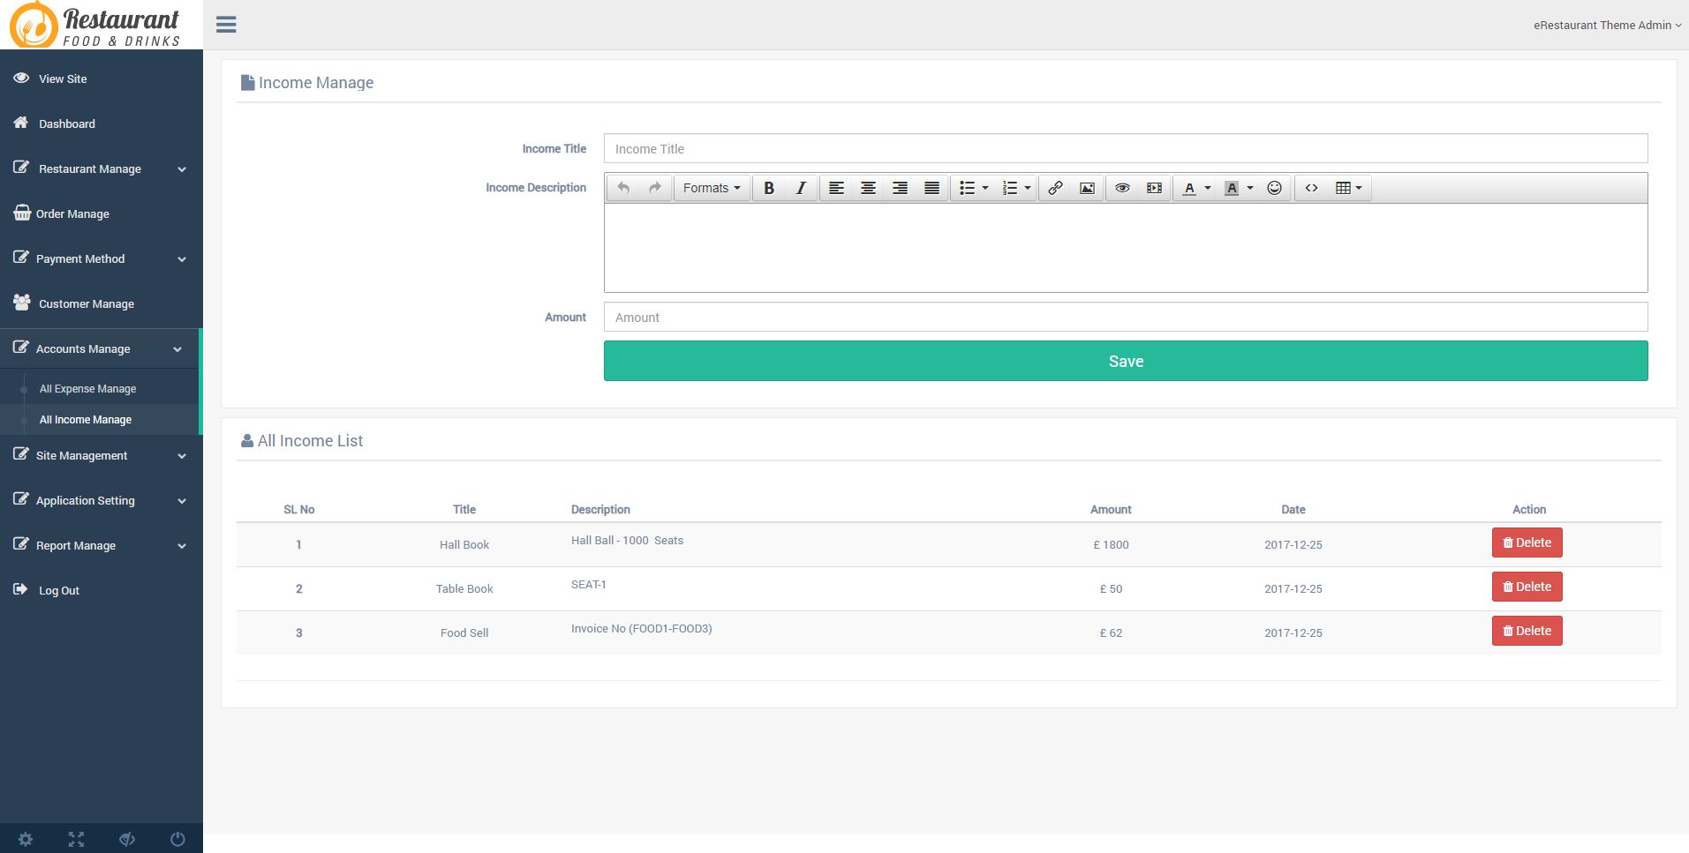Click into the Income Title field
Viewport: 1689px width, 853px height.
coord(1125,148)
